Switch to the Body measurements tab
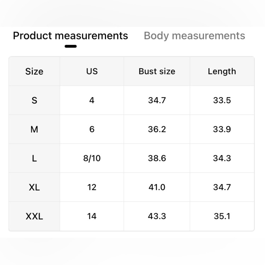The width and height of the screenshot is (265, 265). click(194, 36)
